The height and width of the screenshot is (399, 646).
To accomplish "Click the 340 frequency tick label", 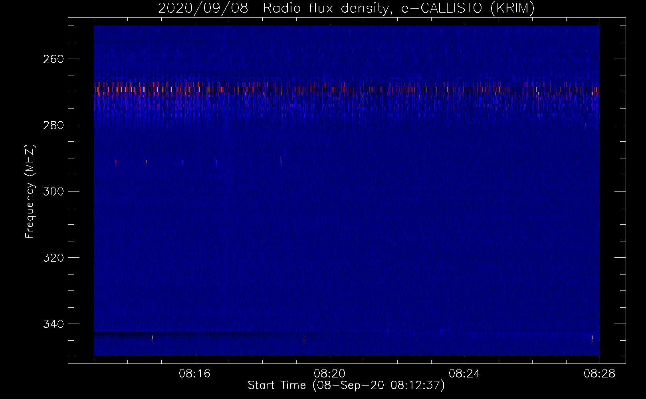I will (53, 324).
